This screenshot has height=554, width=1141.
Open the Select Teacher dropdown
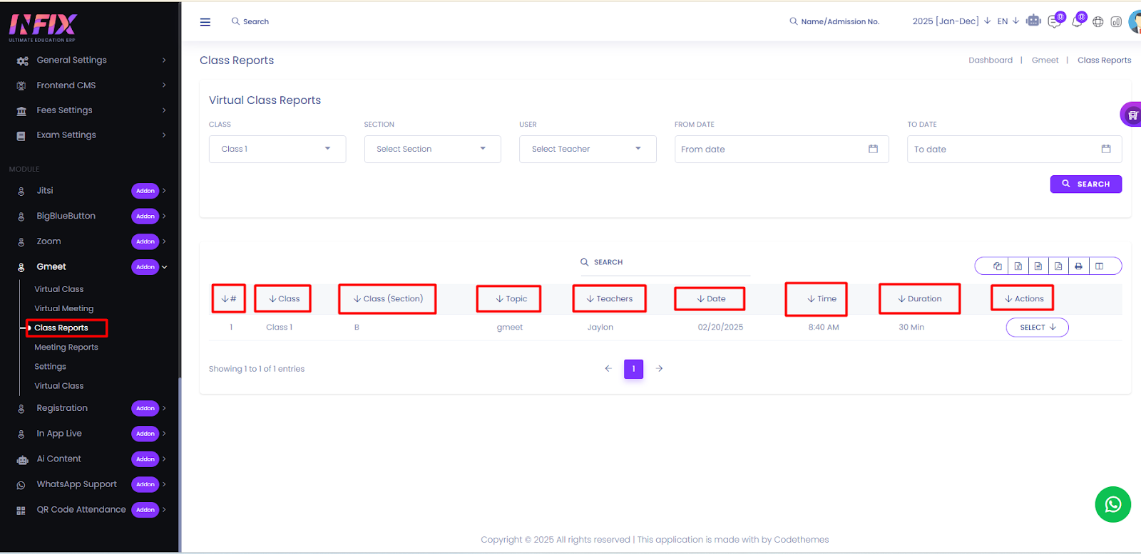click(588, 149)
